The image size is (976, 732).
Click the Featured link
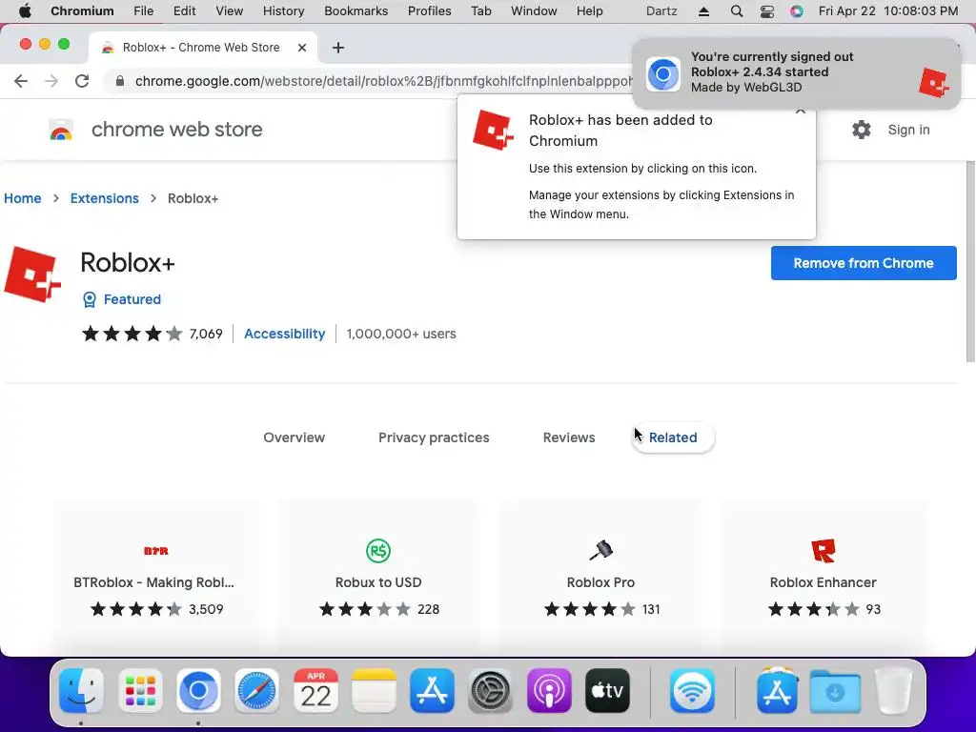tap(132, 299)
